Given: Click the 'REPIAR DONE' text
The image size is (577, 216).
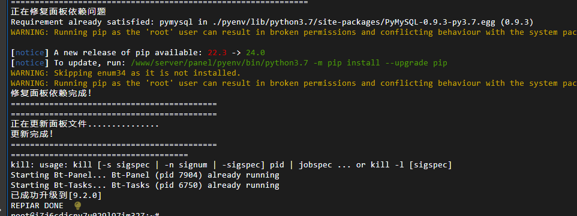Looking at the screenshot, I should pos(37,205).
